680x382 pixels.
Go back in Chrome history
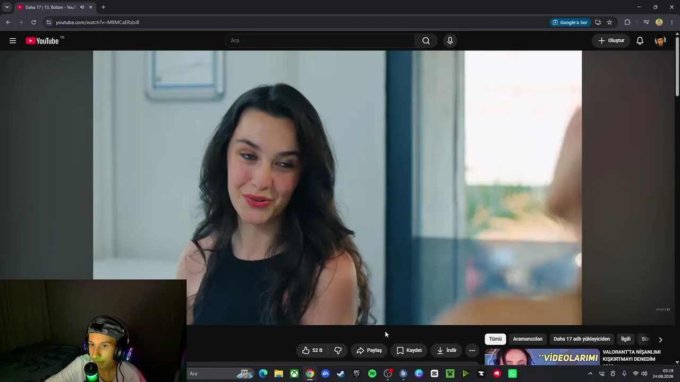[8, 22]
